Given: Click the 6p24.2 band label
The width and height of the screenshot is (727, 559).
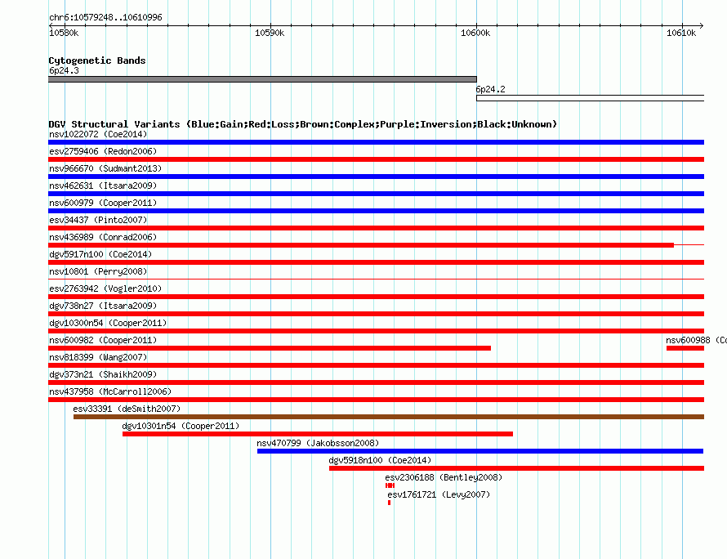Looking at the screenshot, I should (491, 89).
